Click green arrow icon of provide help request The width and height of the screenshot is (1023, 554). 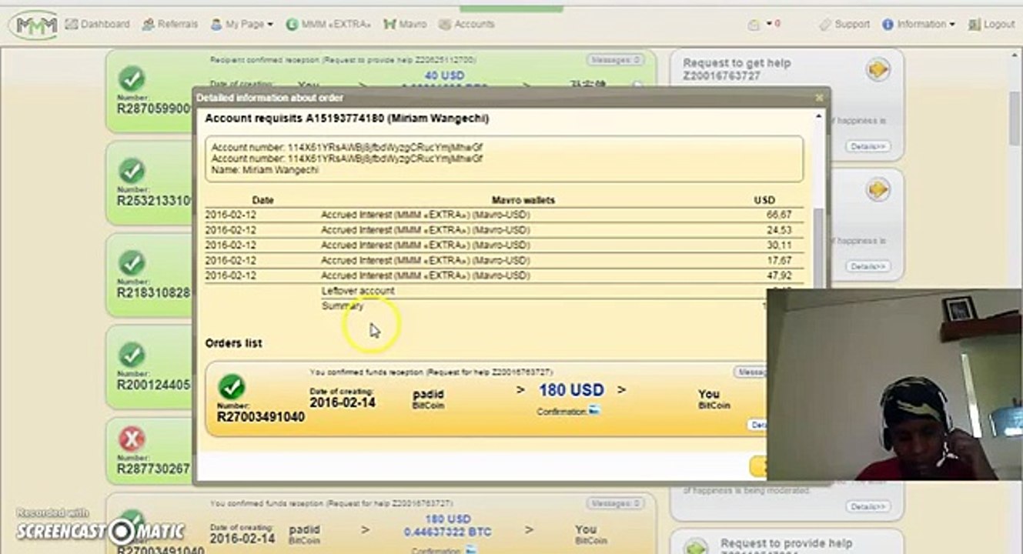[696, 549]
